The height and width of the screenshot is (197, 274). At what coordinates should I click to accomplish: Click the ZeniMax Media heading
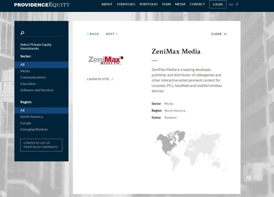176,52
